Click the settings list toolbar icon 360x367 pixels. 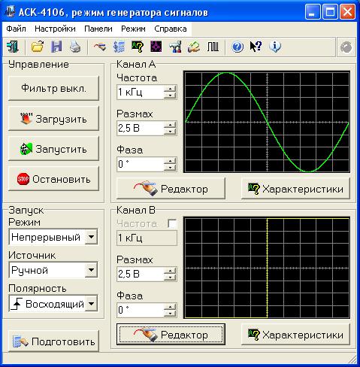[x=119, y=47]
